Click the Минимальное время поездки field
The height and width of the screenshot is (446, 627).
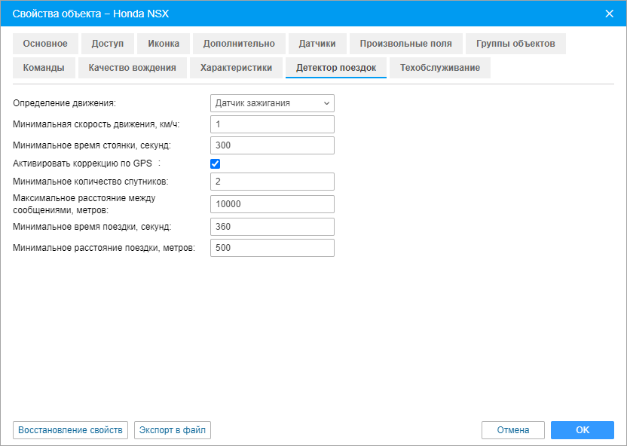[272, 227]
